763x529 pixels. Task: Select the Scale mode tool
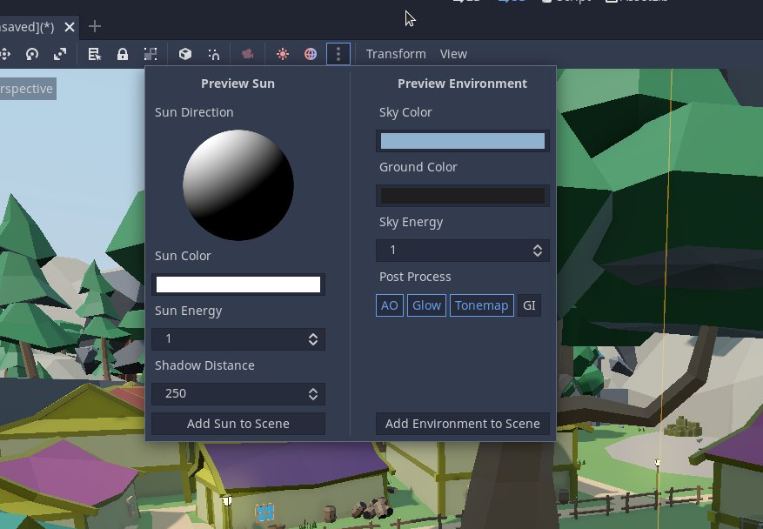click(58, 54)
